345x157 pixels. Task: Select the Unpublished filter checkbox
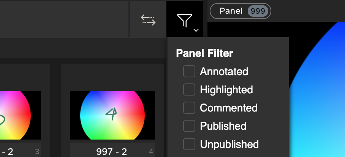pos(189,144)
